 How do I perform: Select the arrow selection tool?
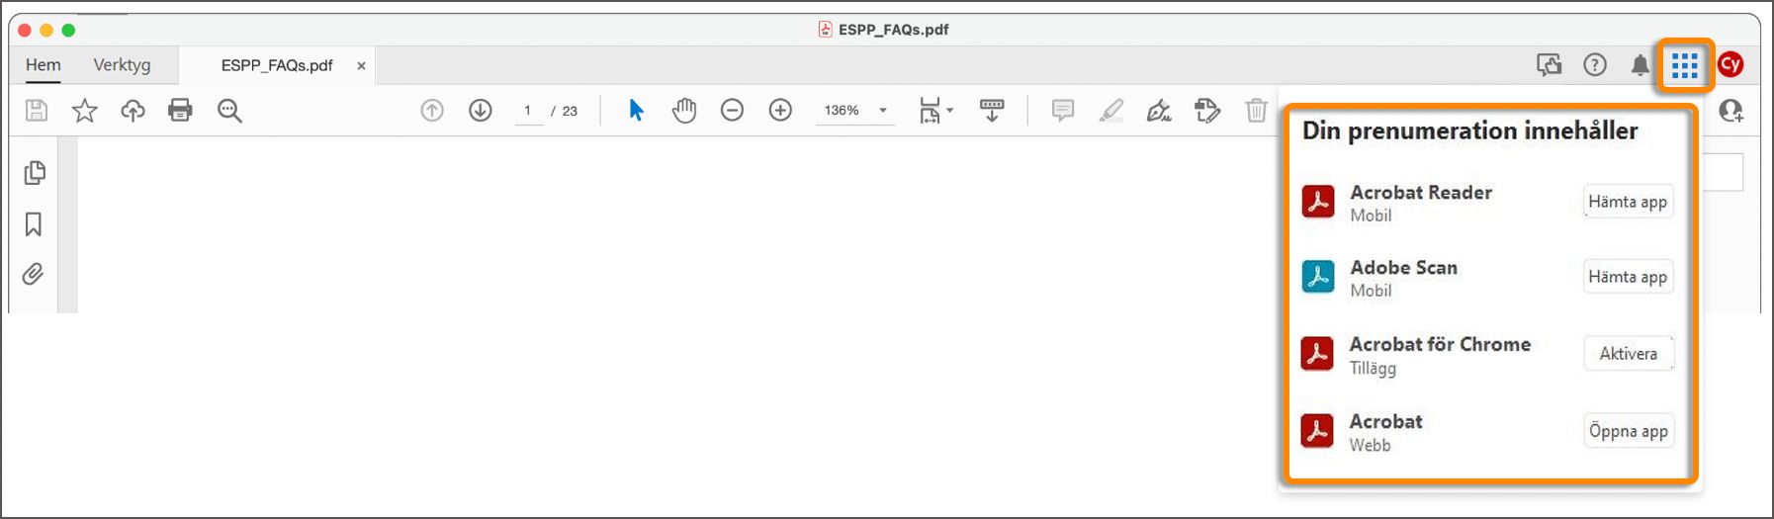[636, 110]
